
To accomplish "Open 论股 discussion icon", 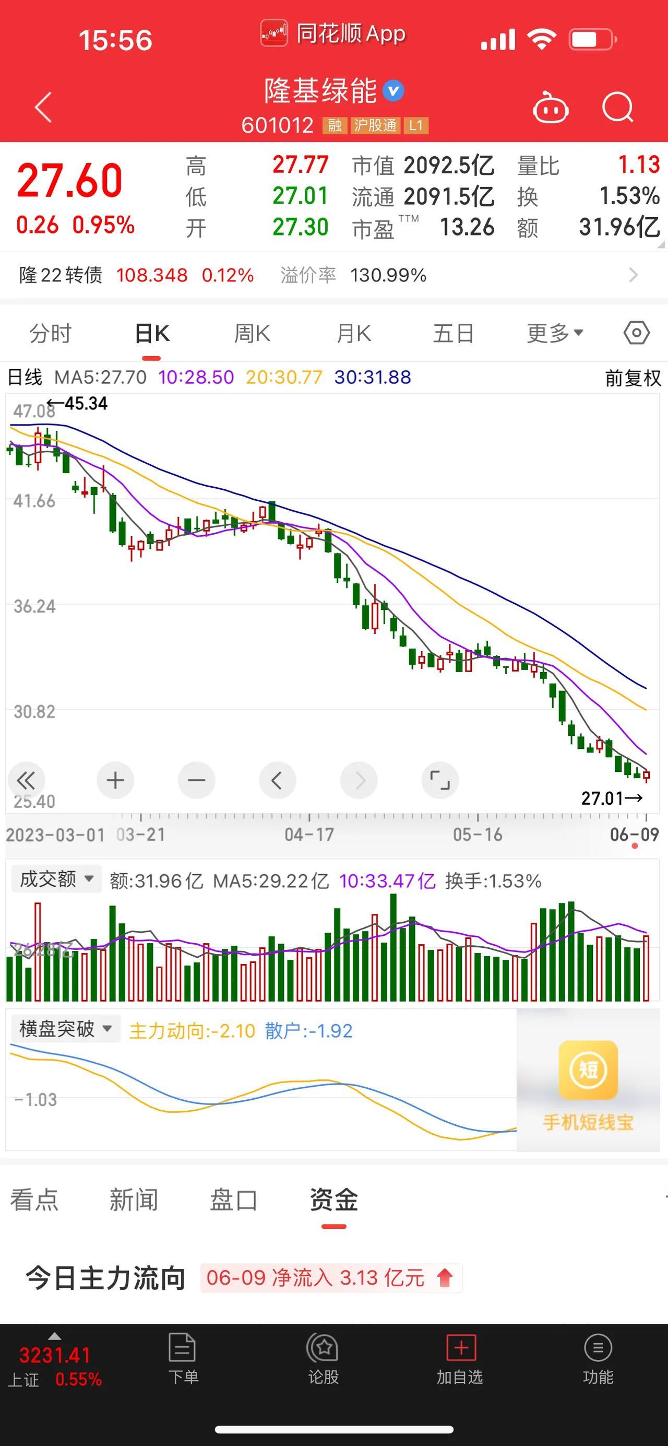I will point(323,1358).
